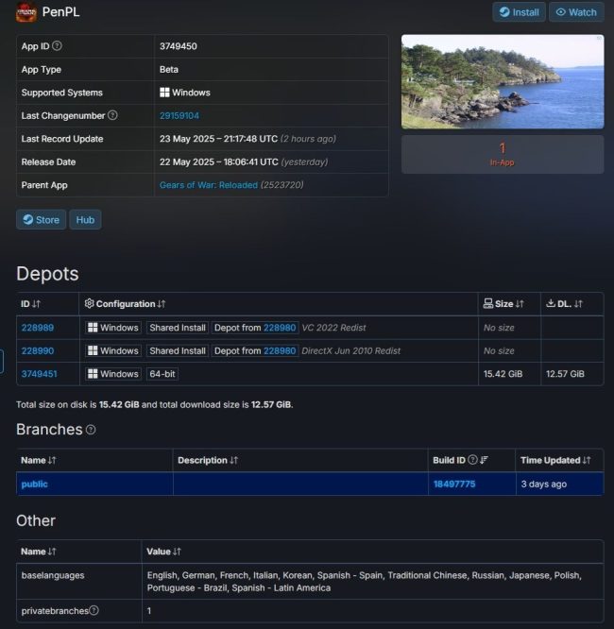
Task: Watch this app via Watch button
Action: pos(576,12)
